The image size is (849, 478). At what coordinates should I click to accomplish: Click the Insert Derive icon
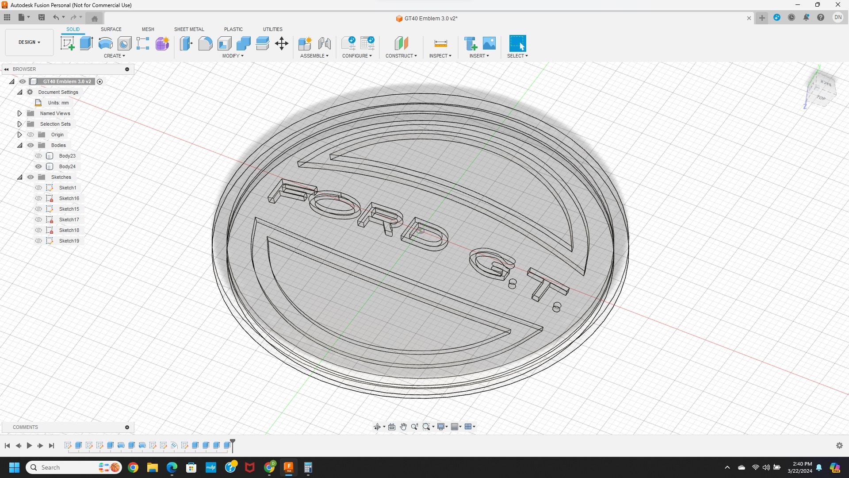point(470,43)
